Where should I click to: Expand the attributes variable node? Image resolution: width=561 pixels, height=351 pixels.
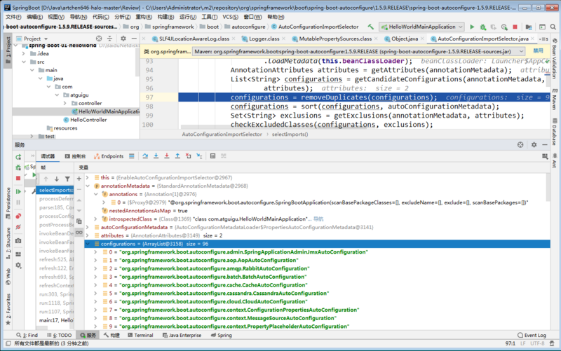87,235
